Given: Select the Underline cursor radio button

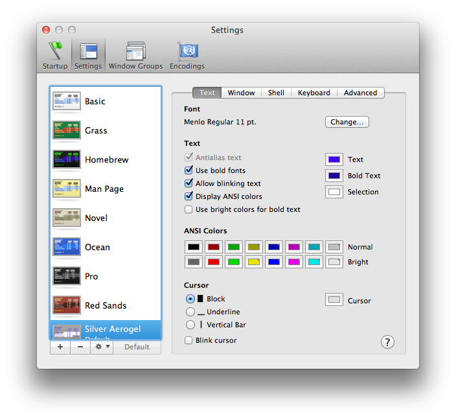Looking at the screenshot, I should click(x=190, y=312).
